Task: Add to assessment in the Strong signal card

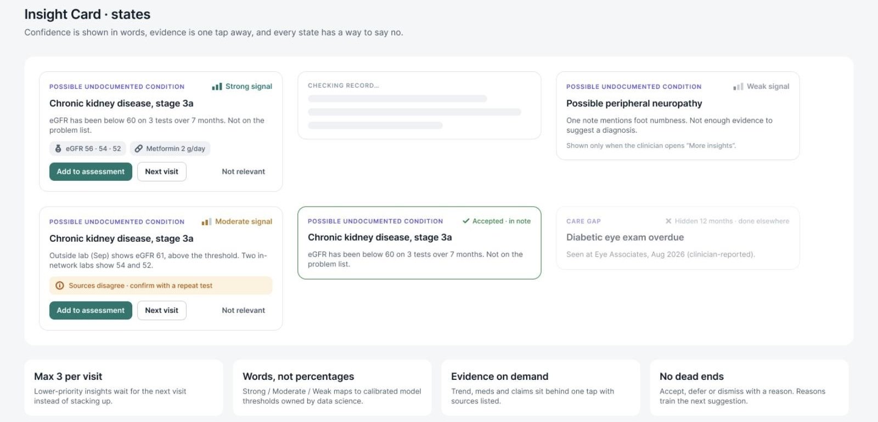Action: point(91,172)
